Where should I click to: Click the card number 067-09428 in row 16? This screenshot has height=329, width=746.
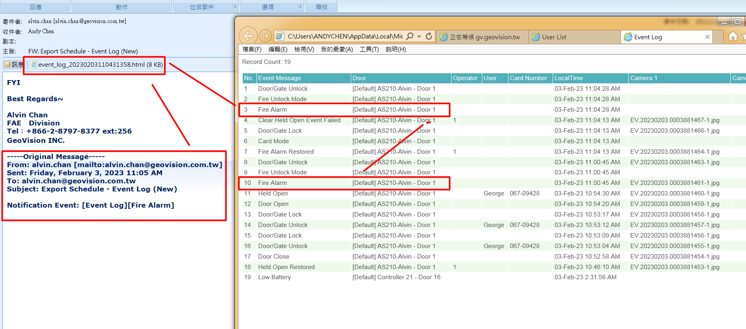[525, 246]
